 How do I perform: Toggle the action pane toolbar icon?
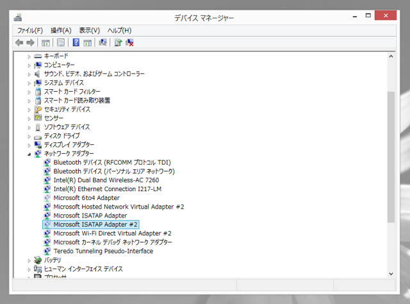pos(87,42)
